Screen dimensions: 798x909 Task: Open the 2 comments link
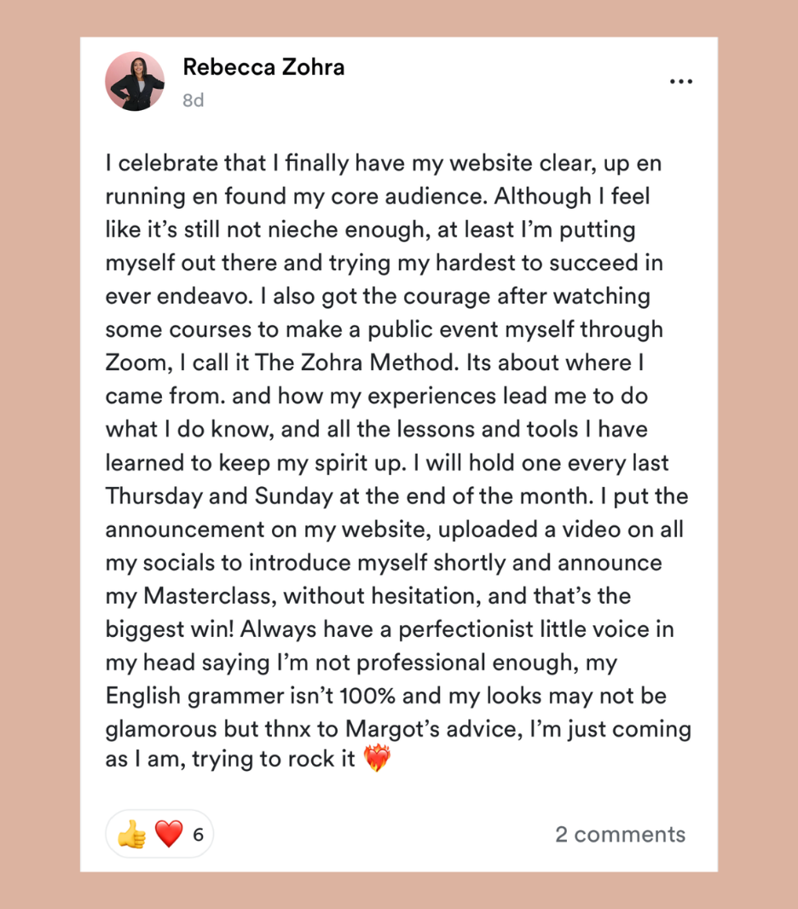[620, 834]
